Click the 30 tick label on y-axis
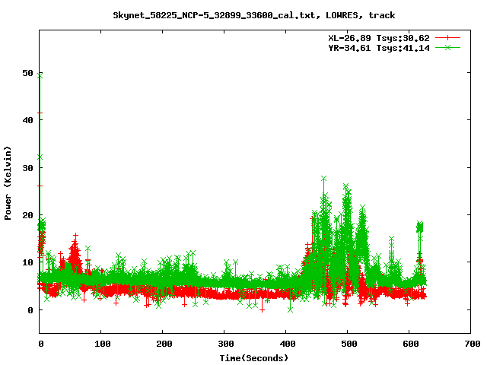The image size is (487, 365). pyautogui.click(x=28, y=168)
